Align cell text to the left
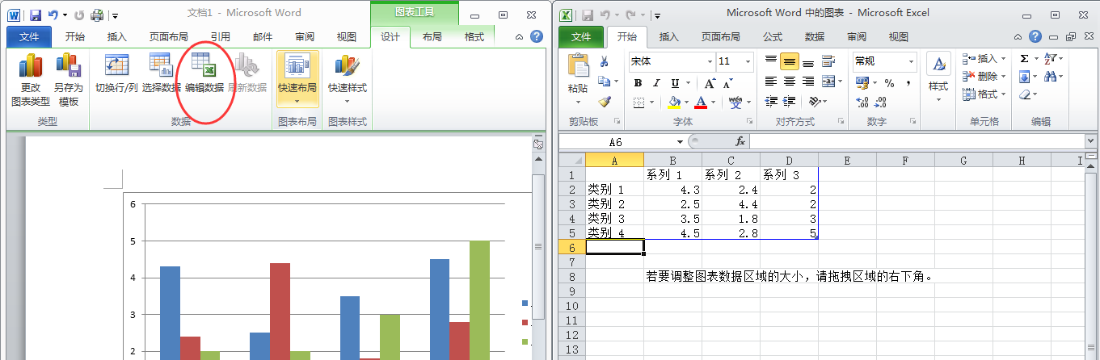Viewport: 1100px width, 360px height. tap(771, 82)
